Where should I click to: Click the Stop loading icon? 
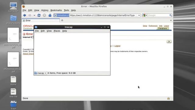[44, 15]
